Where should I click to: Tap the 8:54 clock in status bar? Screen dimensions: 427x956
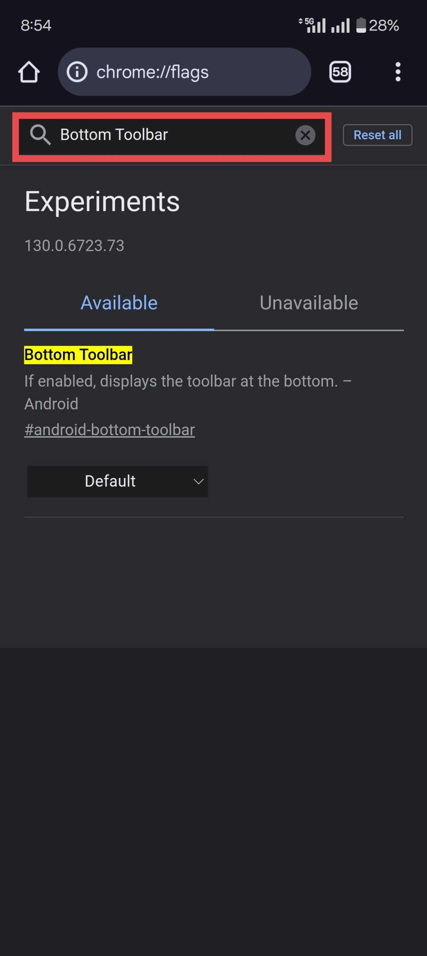(36, 25)
